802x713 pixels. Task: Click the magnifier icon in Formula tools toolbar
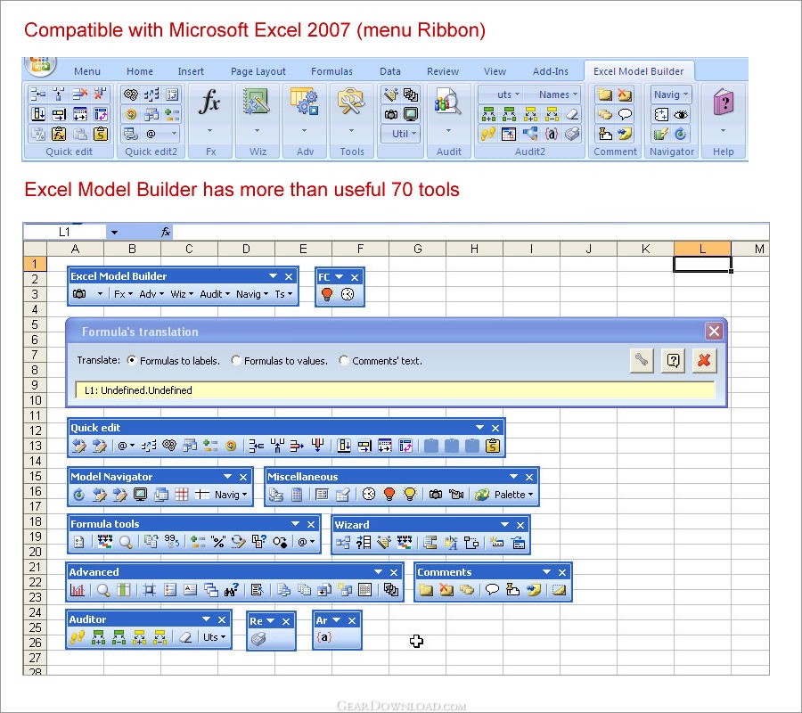click(x=126, y=542)
